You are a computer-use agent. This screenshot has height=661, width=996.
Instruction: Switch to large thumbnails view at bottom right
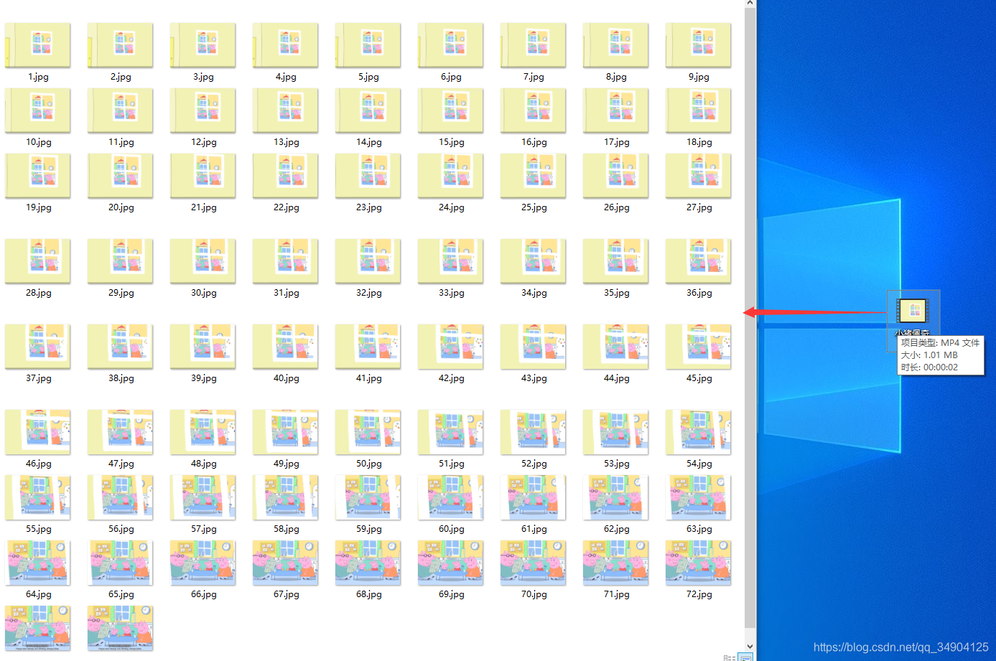747,657
